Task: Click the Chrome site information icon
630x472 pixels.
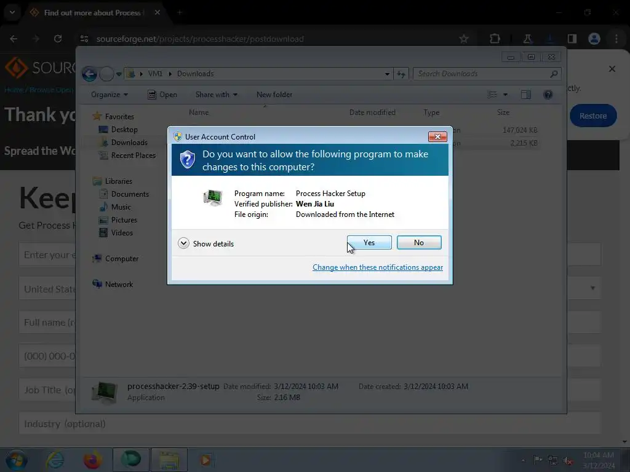Action: [84, 39]
